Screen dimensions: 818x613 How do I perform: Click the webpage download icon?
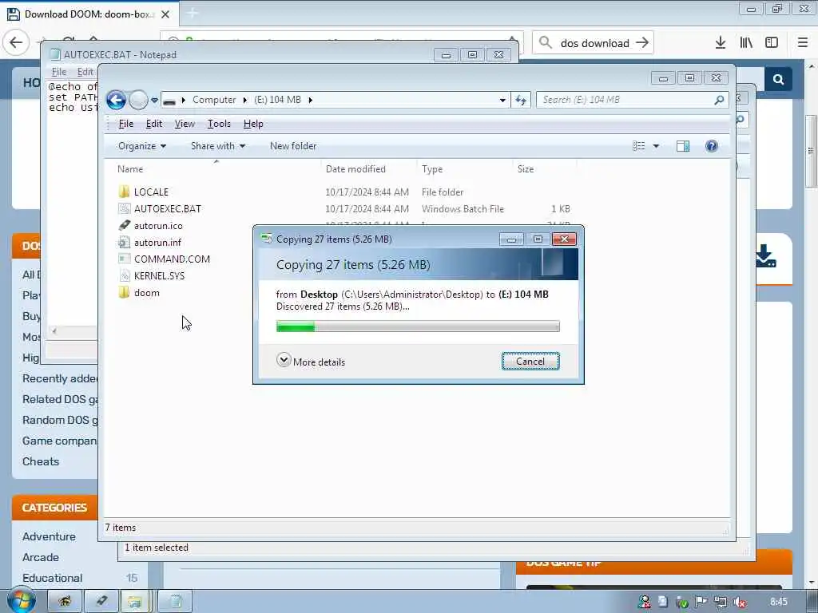[765, 256]
